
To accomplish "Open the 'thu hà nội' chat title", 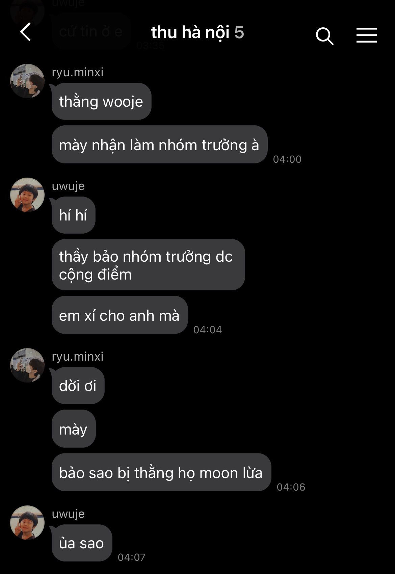I will tap(190, 32).
